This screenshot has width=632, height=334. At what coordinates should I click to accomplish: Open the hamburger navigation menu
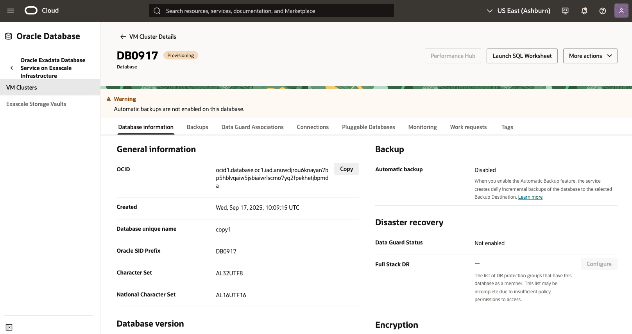pyautogui.click(x=11, y=11)
